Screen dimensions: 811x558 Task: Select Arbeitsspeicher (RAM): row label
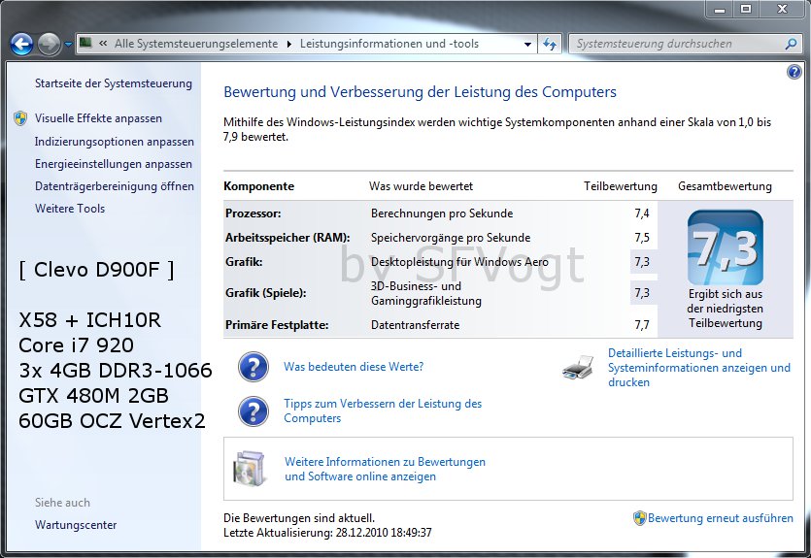(x=287, y=238)
